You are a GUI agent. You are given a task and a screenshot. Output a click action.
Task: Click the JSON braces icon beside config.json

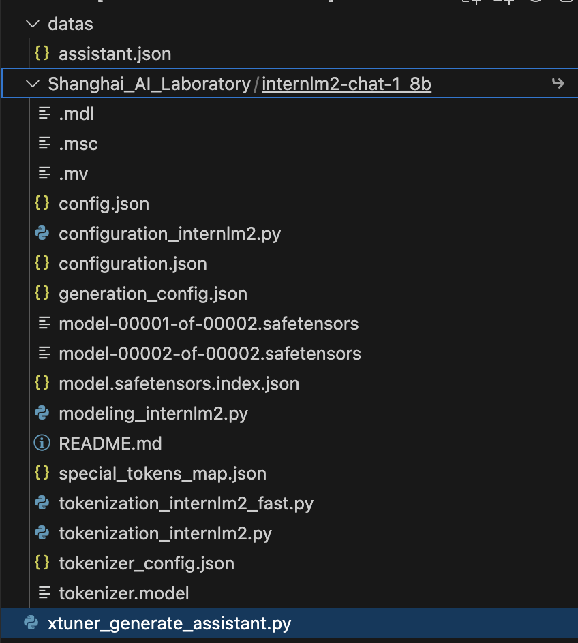tap(42, 204)
